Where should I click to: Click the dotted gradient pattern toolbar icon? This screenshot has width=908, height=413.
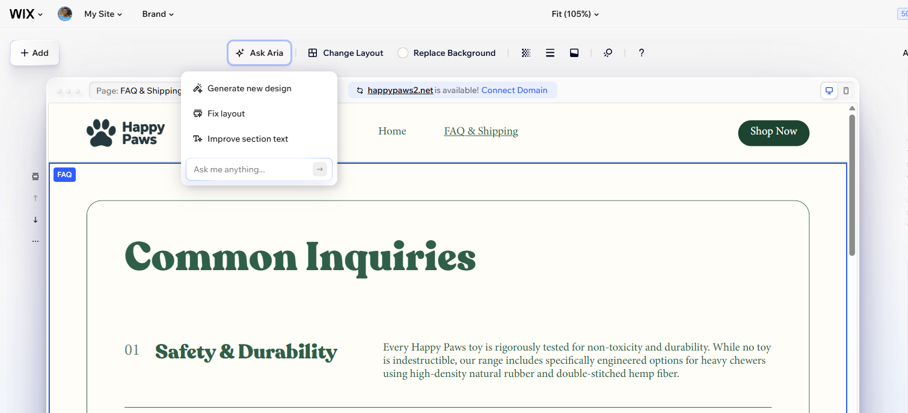pyautogui.click(x=526, y=53)
